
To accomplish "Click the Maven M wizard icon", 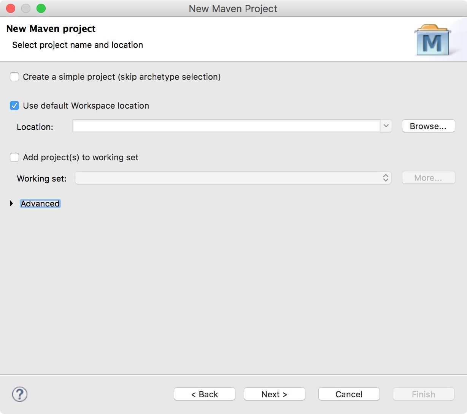I will coord(432,40).
